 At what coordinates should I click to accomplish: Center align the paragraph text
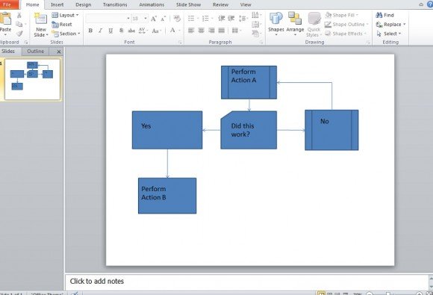pyautogui.click(x=202, y=31)
